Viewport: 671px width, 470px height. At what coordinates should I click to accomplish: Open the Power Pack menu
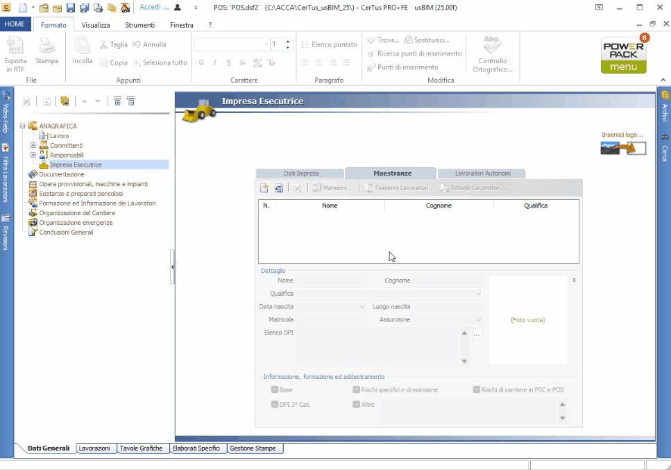[x=623, y=54]
